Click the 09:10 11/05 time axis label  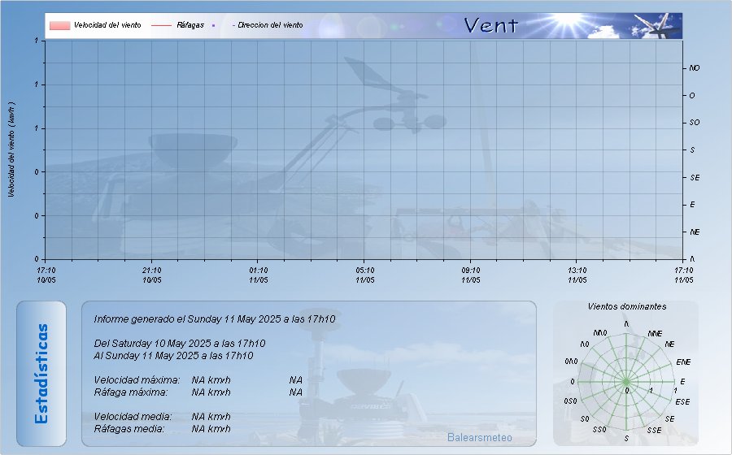(x=471, y=275)
